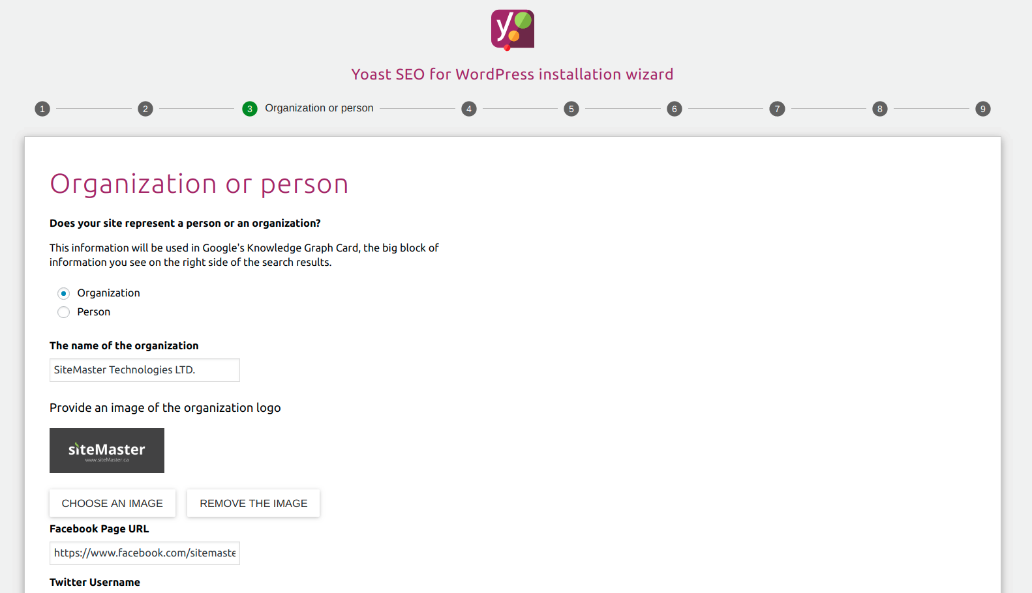Choose the Person radio option
The height and width of the screenshot is (593, 1032).
pos(63,312)
